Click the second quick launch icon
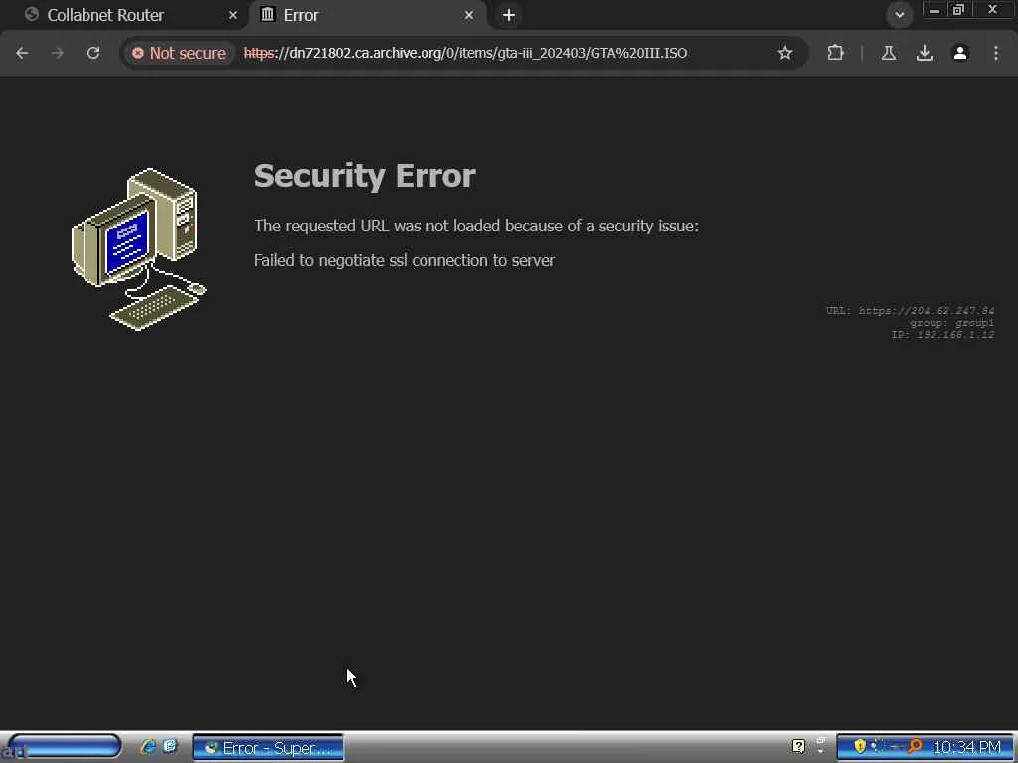Screen dimensions: 1018x763 click(x=170, y=746)
